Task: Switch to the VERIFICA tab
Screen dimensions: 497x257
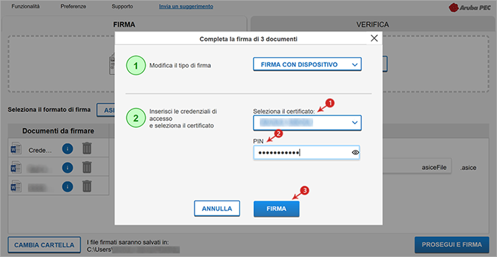Action: point(373,24)
